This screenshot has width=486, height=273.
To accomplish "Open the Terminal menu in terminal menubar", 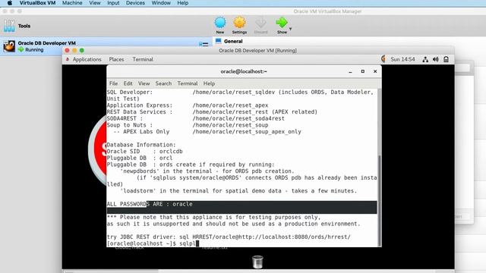I will pos(188,83).
